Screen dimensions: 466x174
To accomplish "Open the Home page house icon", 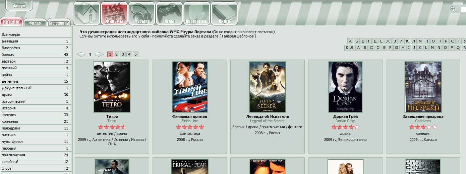I will (87, 13).
